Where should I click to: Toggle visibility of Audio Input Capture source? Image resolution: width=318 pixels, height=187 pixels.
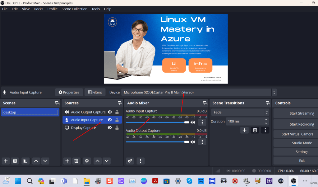(110, 120)
